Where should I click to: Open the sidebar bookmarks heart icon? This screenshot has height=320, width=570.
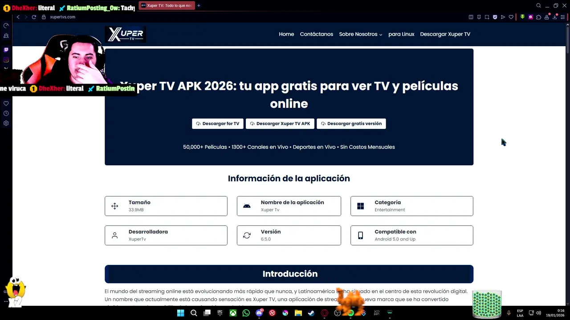point(6,104)
